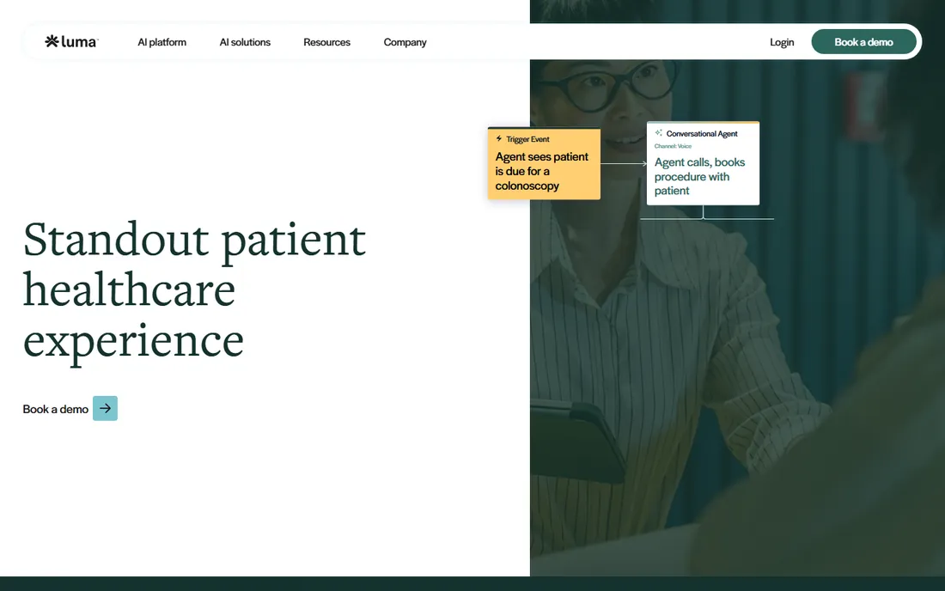This screenshot has width=945, height=591.
Task: Open the Resources menu
Action: pos(326,42)
